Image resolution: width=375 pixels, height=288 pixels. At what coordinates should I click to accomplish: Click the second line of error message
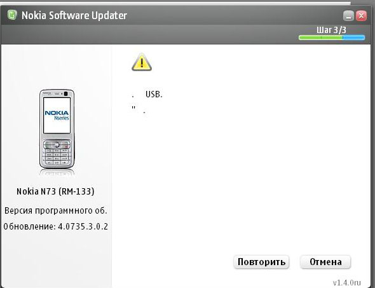coord(139,109)
